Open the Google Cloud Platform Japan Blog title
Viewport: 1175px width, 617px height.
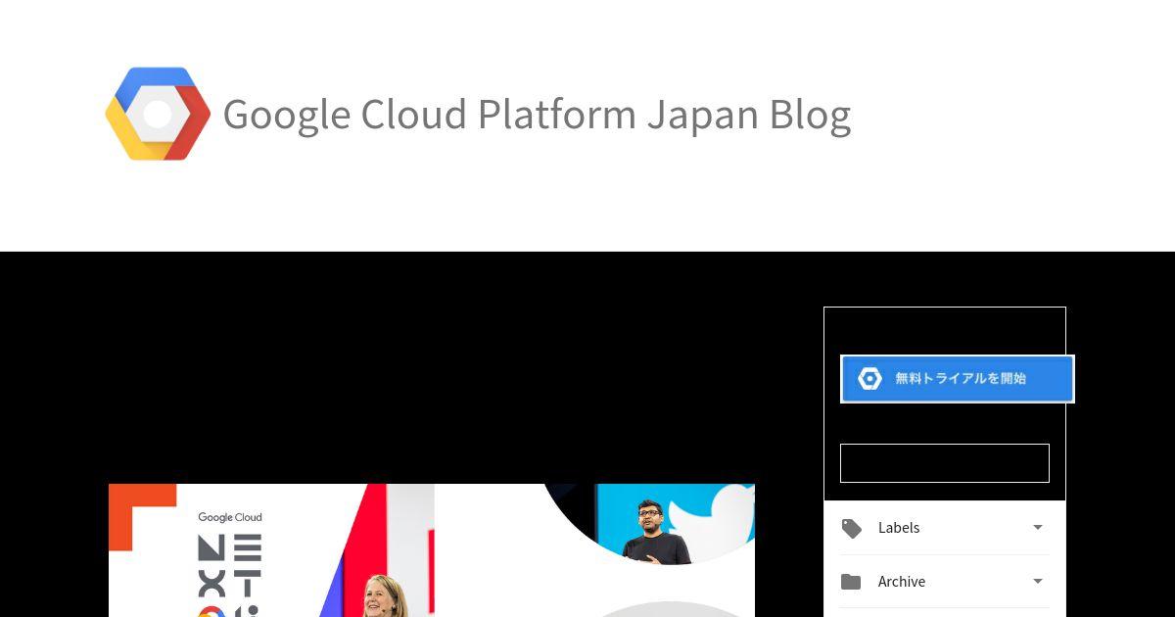[x=537, y=115]
